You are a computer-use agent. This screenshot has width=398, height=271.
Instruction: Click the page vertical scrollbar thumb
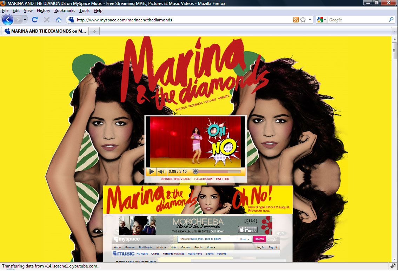tap(394, 51)
